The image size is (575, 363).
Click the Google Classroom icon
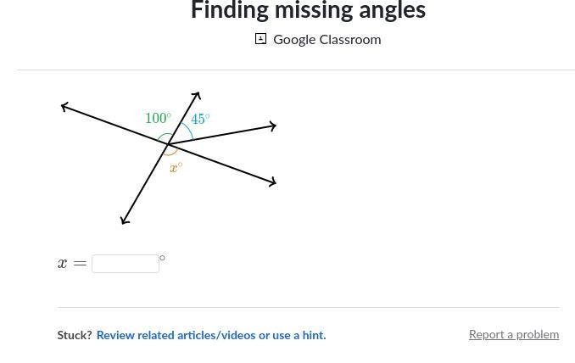(260, 39)
